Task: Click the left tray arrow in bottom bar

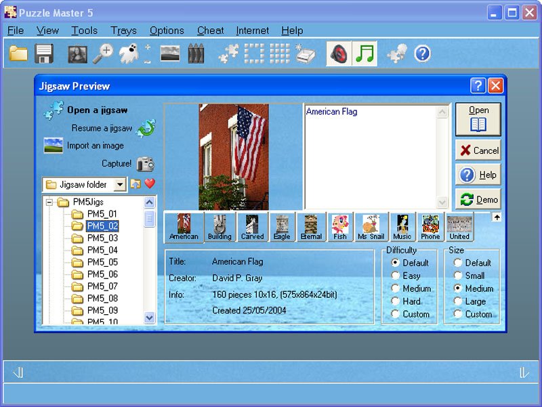Action: [18, 372]
